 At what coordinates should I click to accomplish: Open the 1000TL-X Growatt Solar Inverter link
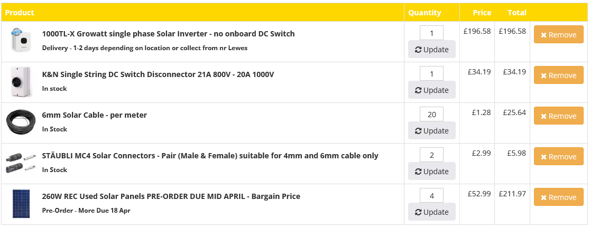168,34
